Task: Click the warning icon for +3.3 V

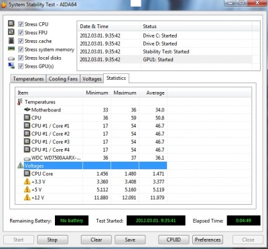Action: 27,181
